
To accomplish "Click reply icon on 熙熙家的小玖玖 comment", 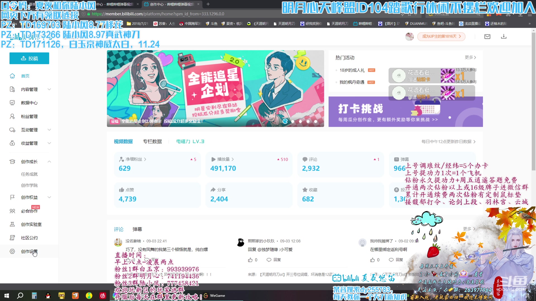I will coord(269,260).
